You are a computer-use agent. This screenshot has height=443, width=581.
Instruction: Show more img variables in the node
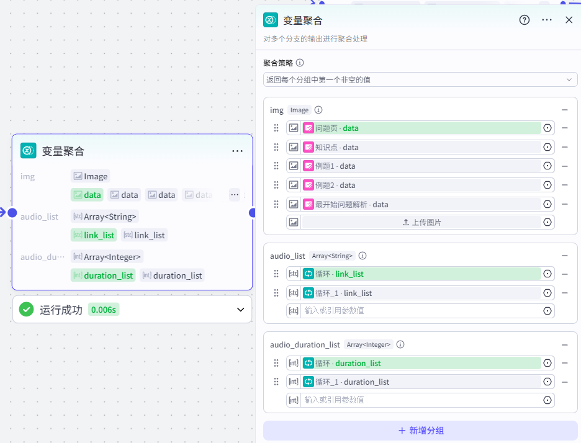coord(235,195)
